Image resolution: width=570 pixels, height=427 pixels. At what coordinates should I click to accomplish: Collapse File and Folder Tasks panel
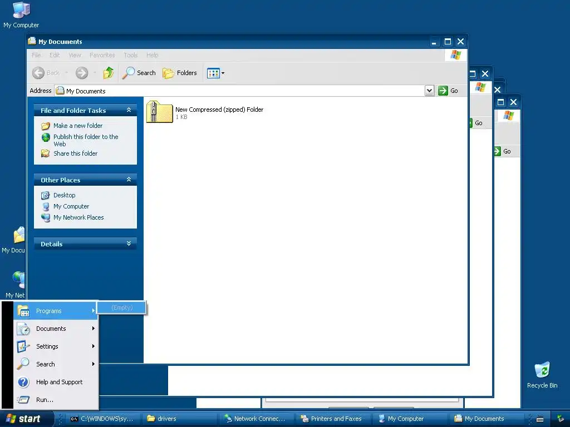click(129, 110)
